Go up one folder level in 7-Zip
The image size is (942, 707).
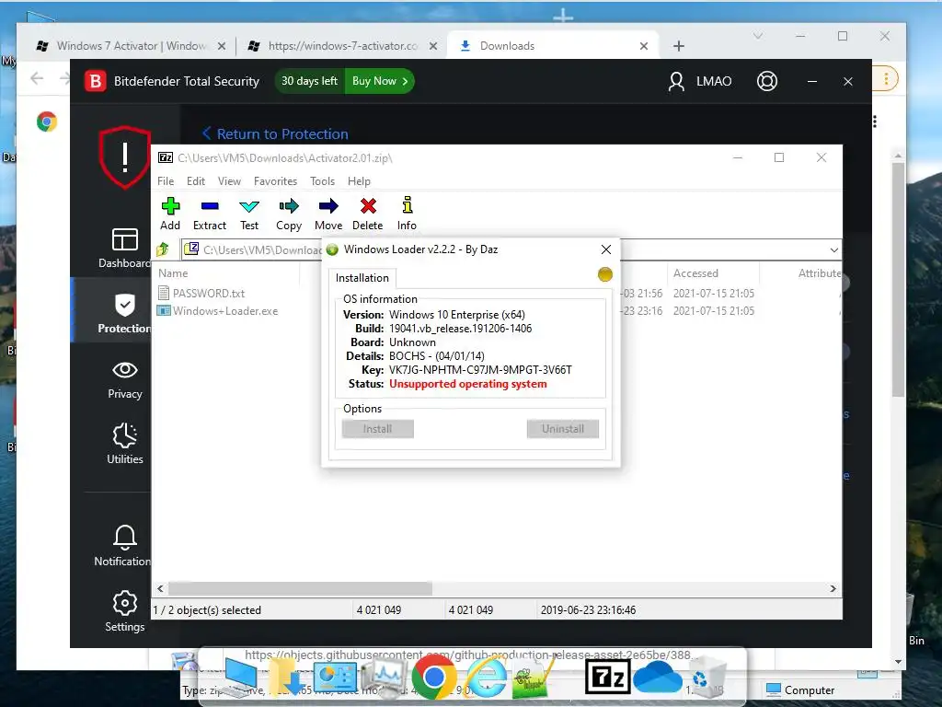163,249
